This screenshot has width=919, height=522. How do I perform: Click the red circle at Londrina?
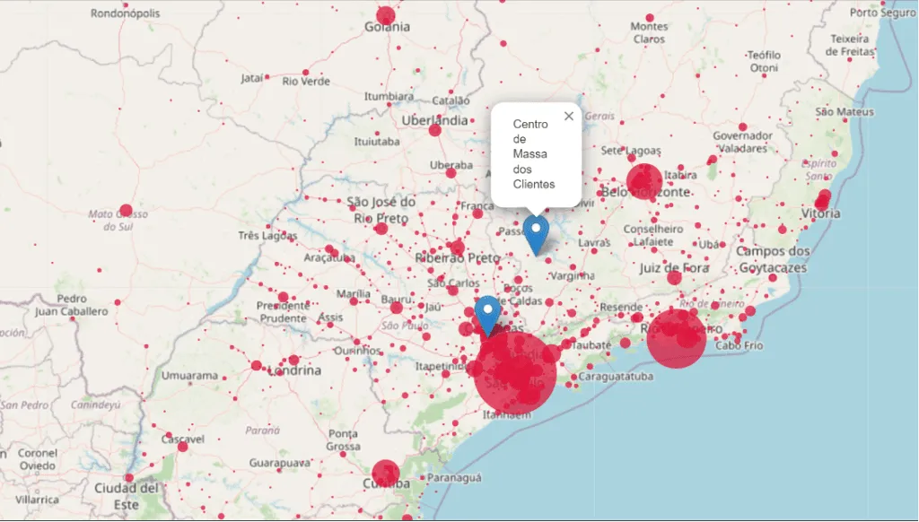click(x=293, y=361)
